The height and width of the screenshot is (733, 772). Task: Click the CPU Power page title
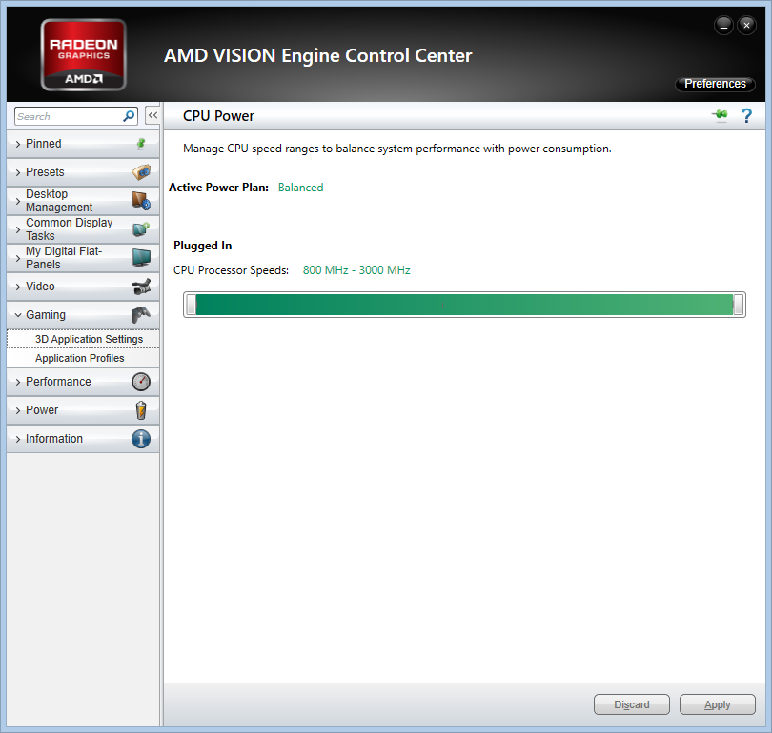(218, 115)
